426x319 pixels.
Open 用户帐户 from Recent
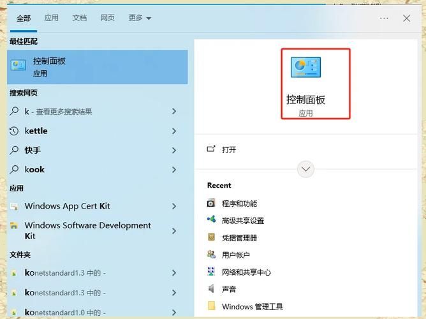point(235,255)
